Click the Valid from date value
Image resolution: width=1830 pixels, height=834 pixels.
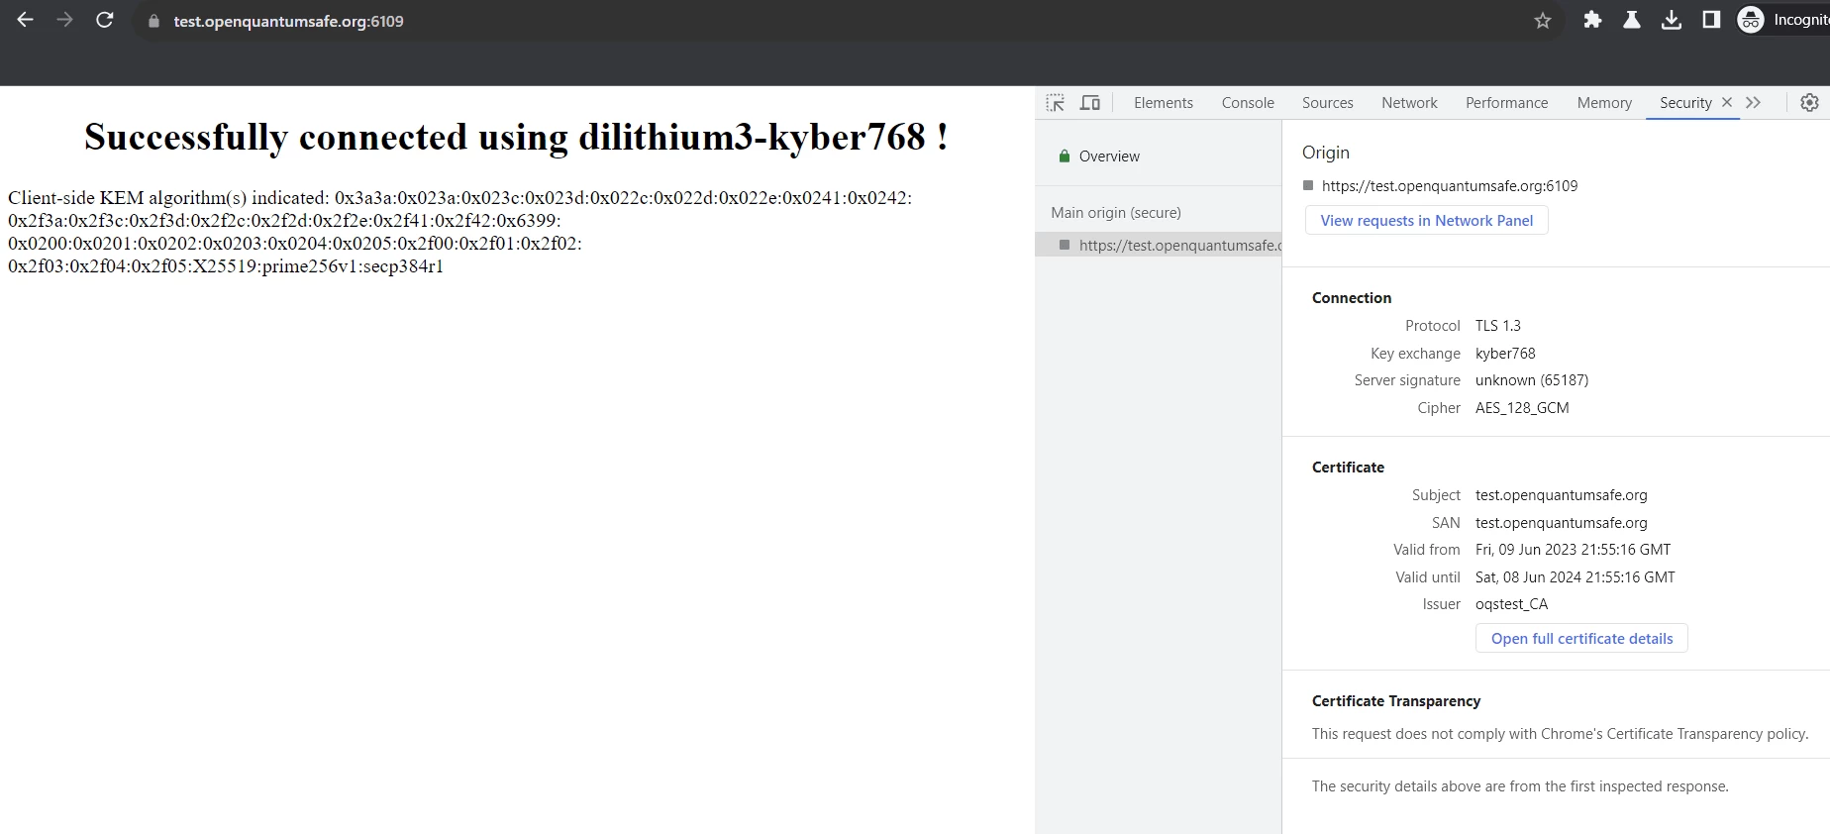[x=1573, y=550]
